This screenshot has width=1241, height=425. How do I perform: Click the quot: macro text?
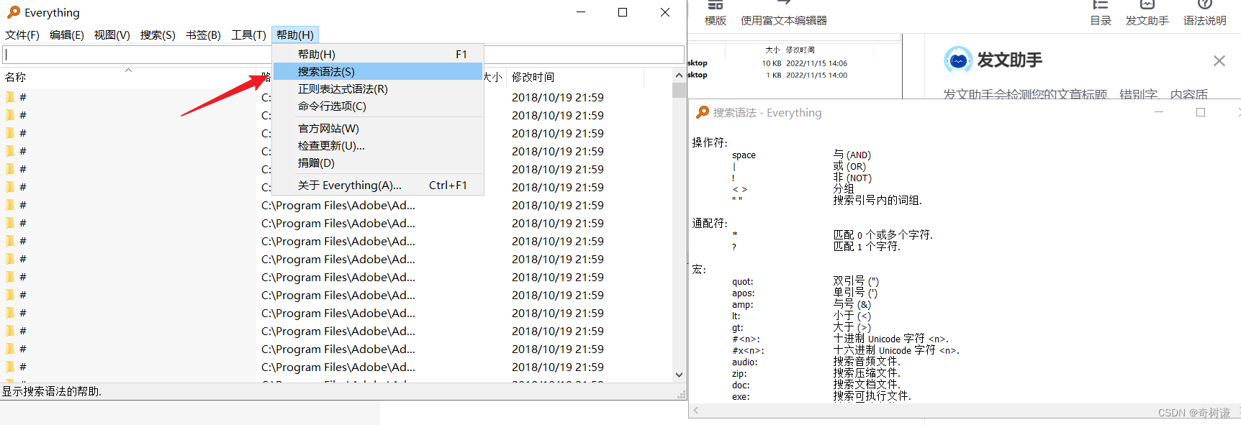click(x=743, y=281)
